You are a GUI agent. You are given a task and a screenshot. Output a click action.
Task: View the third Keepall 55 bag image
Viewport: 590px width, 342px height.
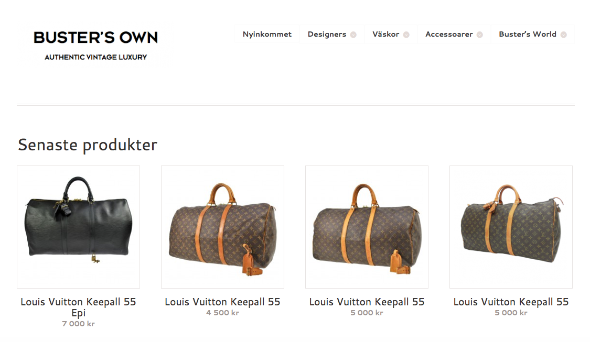point(367,227)
